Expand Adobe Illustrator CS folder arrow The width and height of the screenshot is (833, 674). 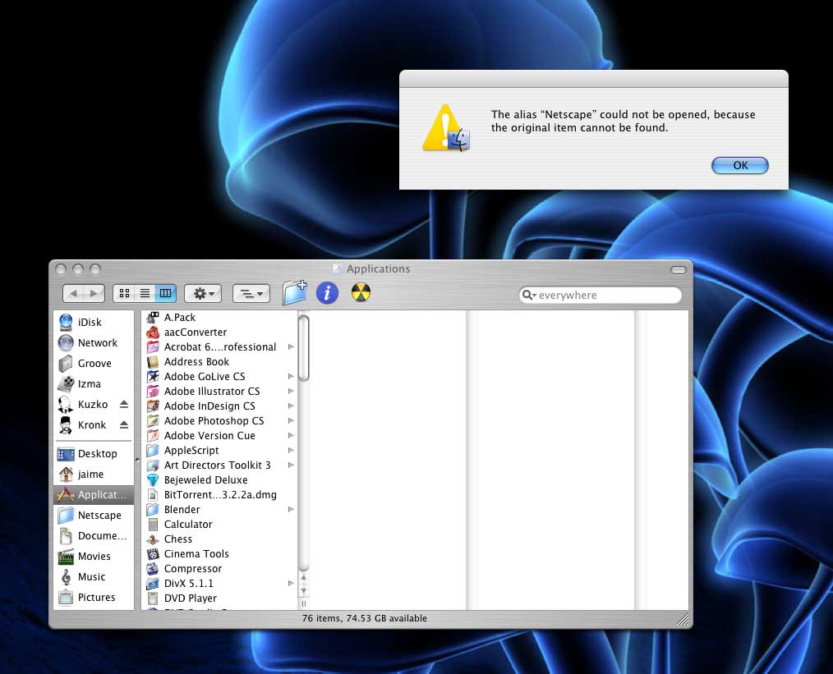point(291,391)
